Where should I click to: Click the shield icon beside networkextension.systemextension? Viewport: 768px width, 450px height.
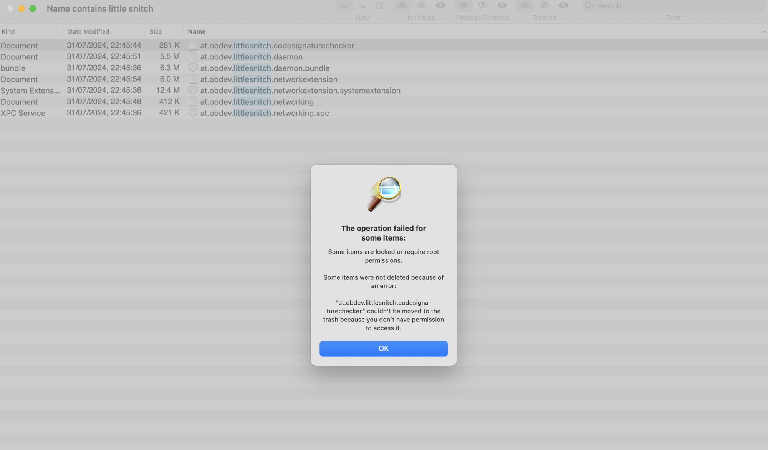193,90
